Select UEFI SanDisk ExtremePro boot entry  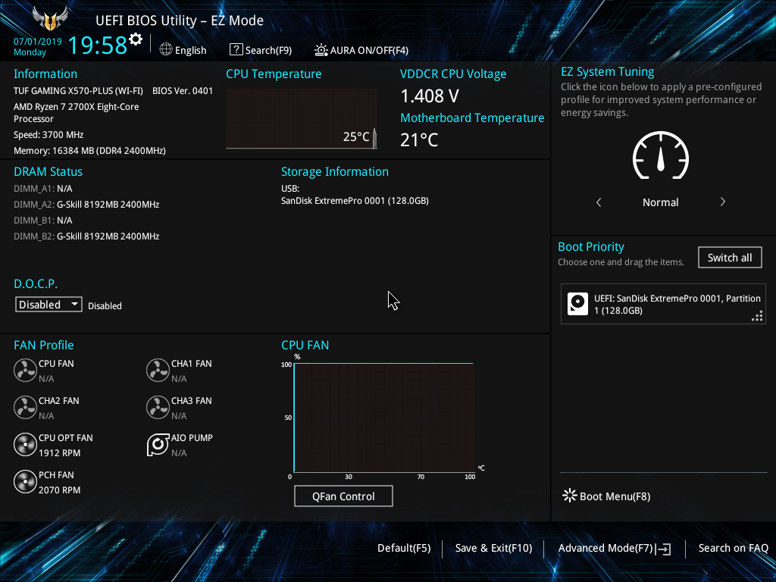663,304
